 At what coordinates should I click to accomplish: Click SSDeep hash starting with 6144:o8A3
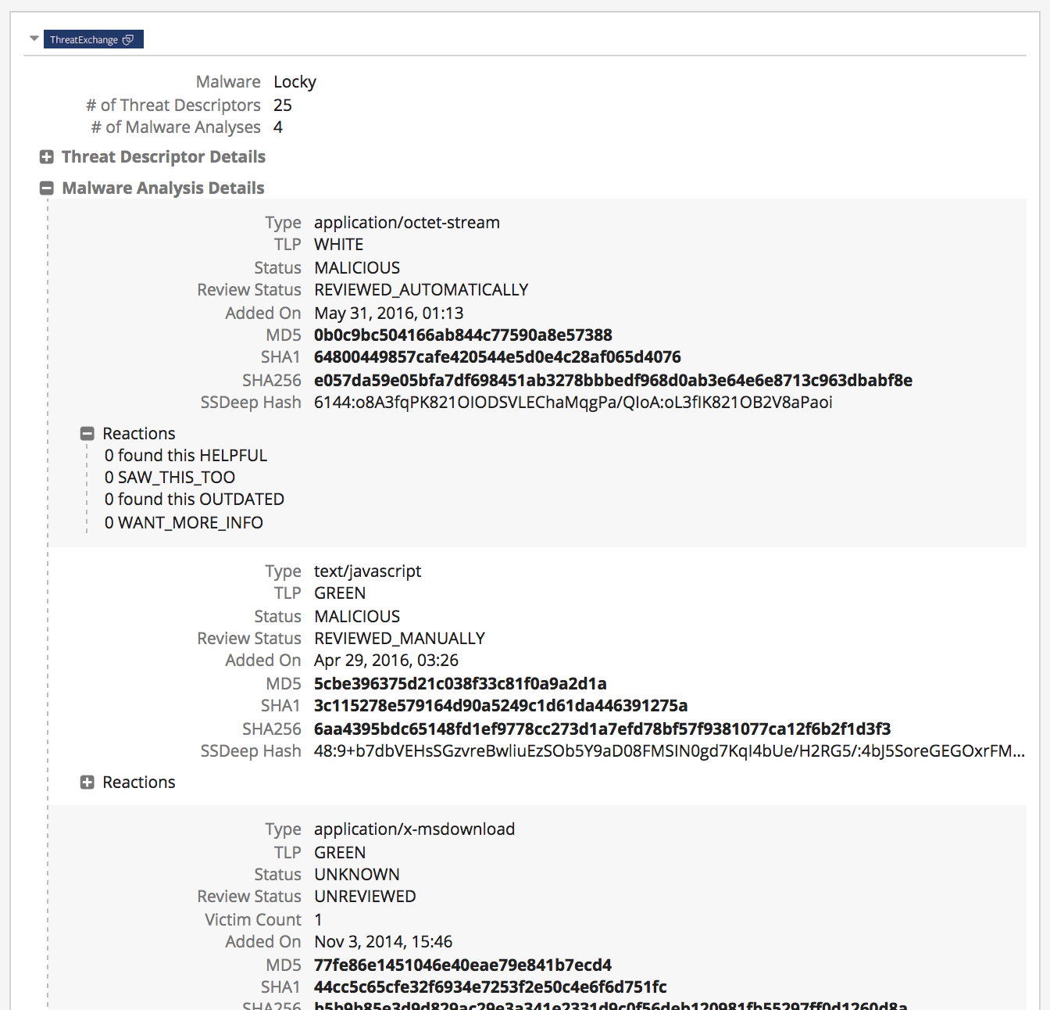pos(573,403)
